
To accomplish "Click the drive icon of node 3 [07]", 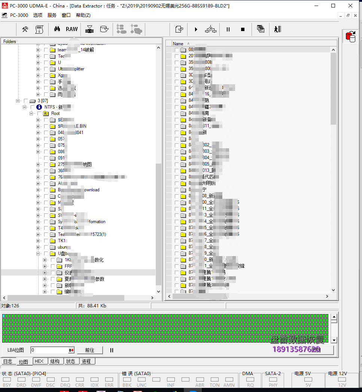I will 33,101.
